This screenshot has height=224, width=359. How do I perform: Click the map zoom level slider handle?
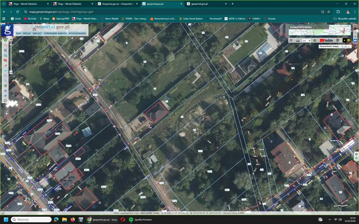pos(11,45)
